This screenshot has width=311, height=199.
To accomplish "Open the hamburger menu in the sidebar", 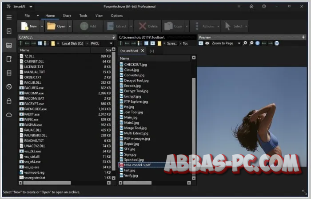I will [9, 17].
